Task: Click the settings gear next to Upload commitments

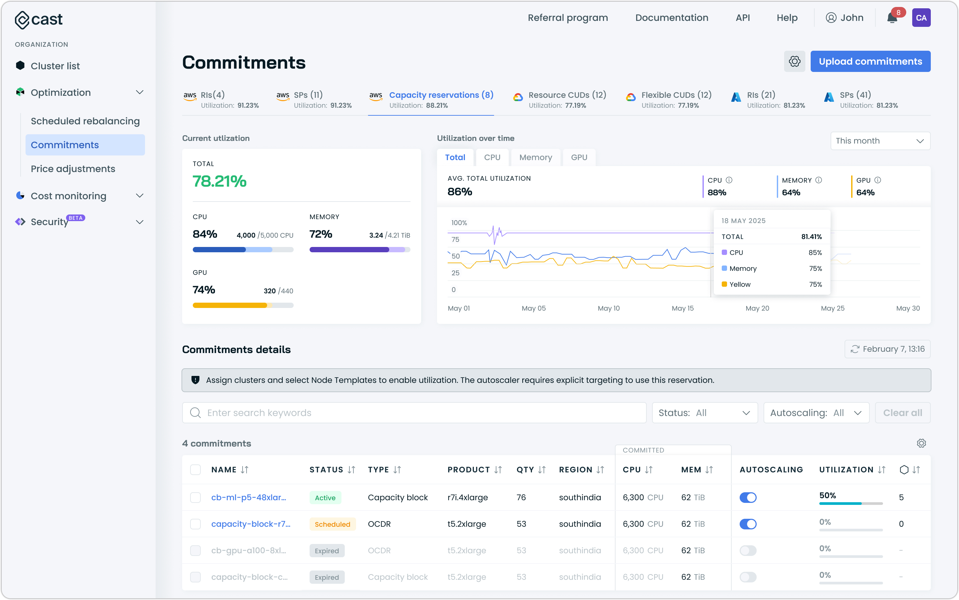Action: (x=794, y=61)
